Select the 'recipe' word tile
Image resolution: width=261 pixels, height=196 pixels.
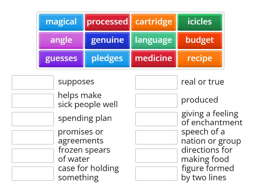[x=200, y=58]
